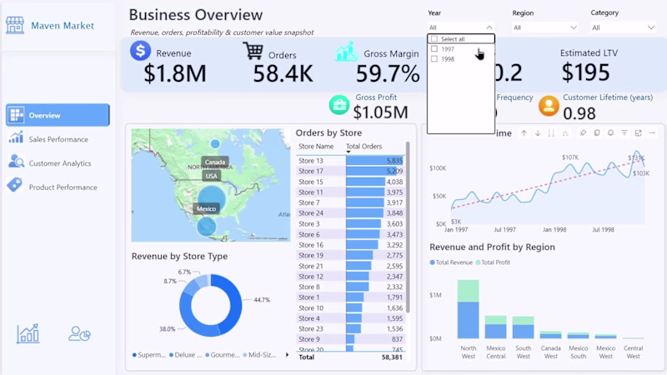The width and height of the screenshot is (667, 375).
Task: Click the user pie chart icon at sidebar bottom
Action: [79, 334]
